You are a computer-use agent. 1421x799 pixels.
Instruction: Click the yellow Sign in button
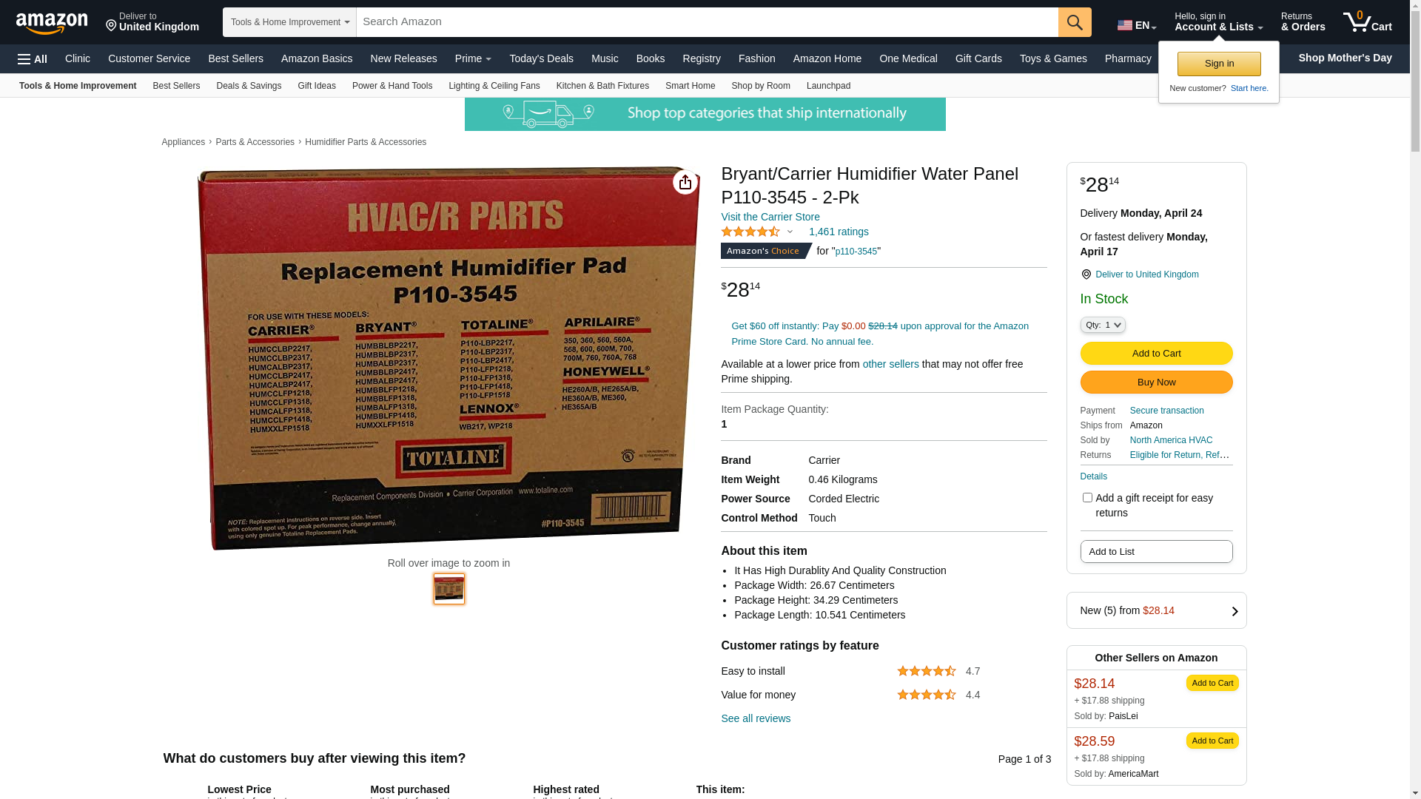[x=1219, y=64]
